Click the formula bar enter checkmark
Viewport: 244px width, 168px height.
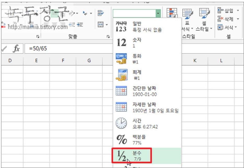(4, 49)
